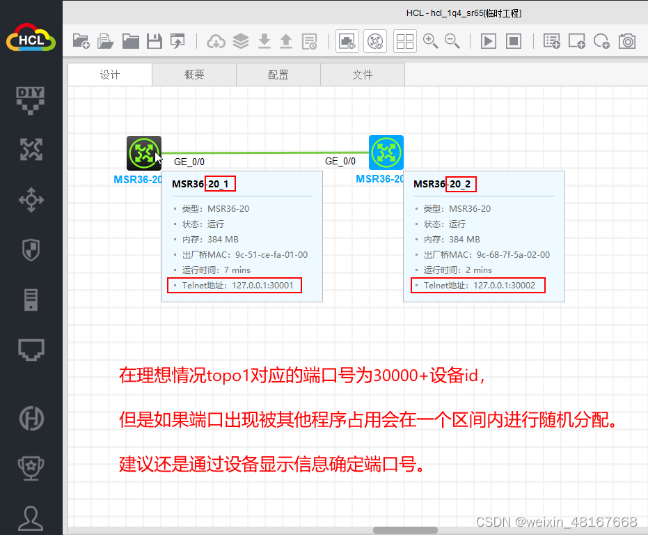Switch to the 配置 tab

click(x=278, y=75)
